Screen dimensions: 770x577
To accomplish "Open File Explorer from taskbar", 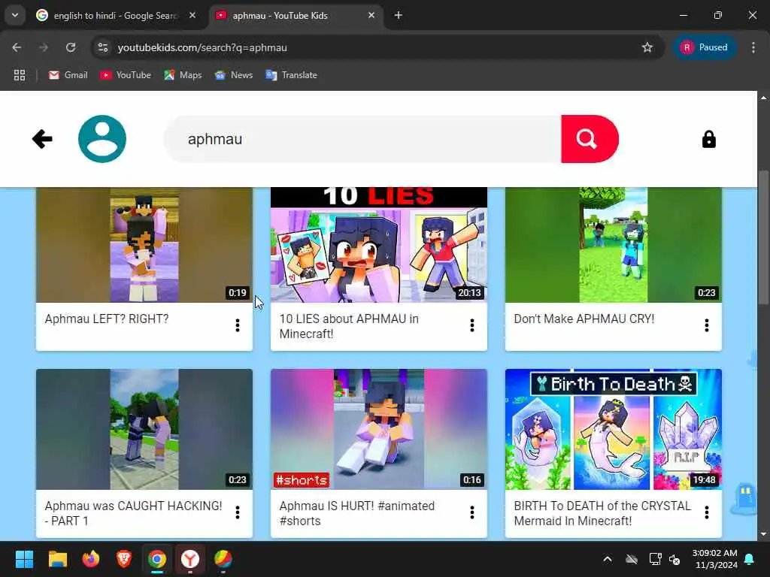I will tap(57, 559).
